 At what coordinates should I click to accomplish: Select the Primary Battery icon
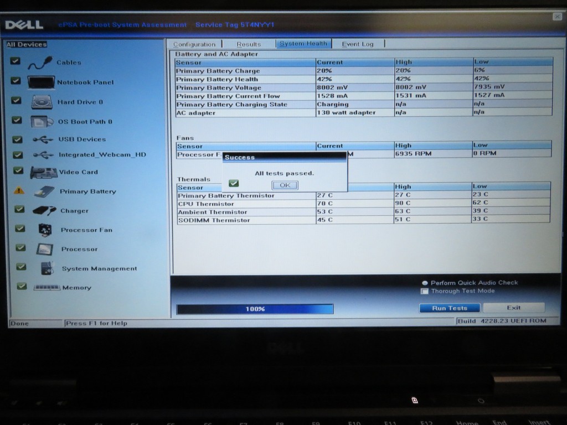pyautogui.click(x=44, y=191)
